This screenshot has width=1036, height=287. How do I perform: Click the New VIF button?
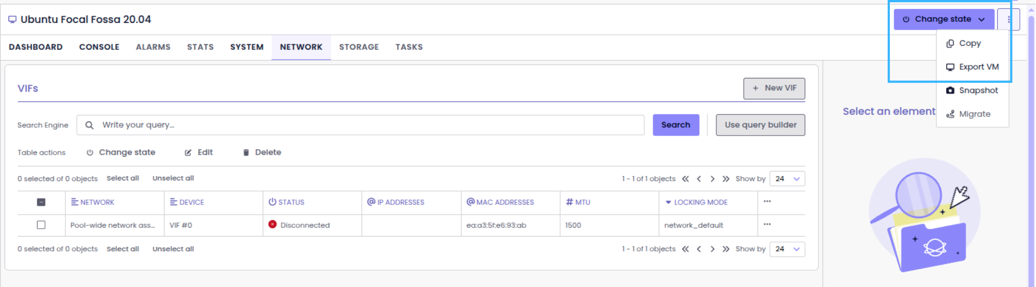[774, 88]
